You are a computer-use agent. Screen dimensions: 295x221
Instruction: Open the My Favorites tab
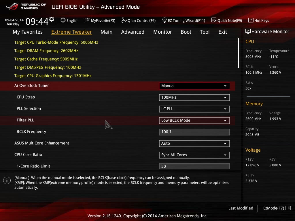coord(28,32)
